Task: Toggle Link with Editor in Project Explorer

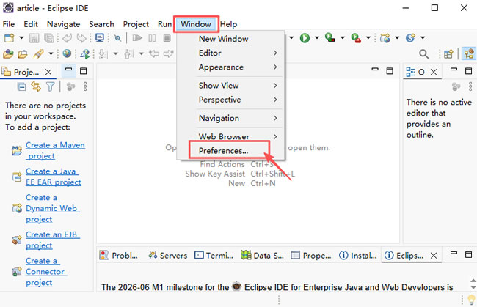Action: [35, 86]
